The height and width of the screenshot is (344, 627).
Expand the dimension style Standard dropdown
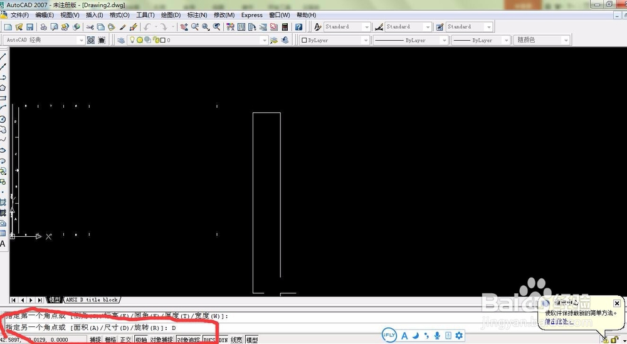click(x=428, y=27)
